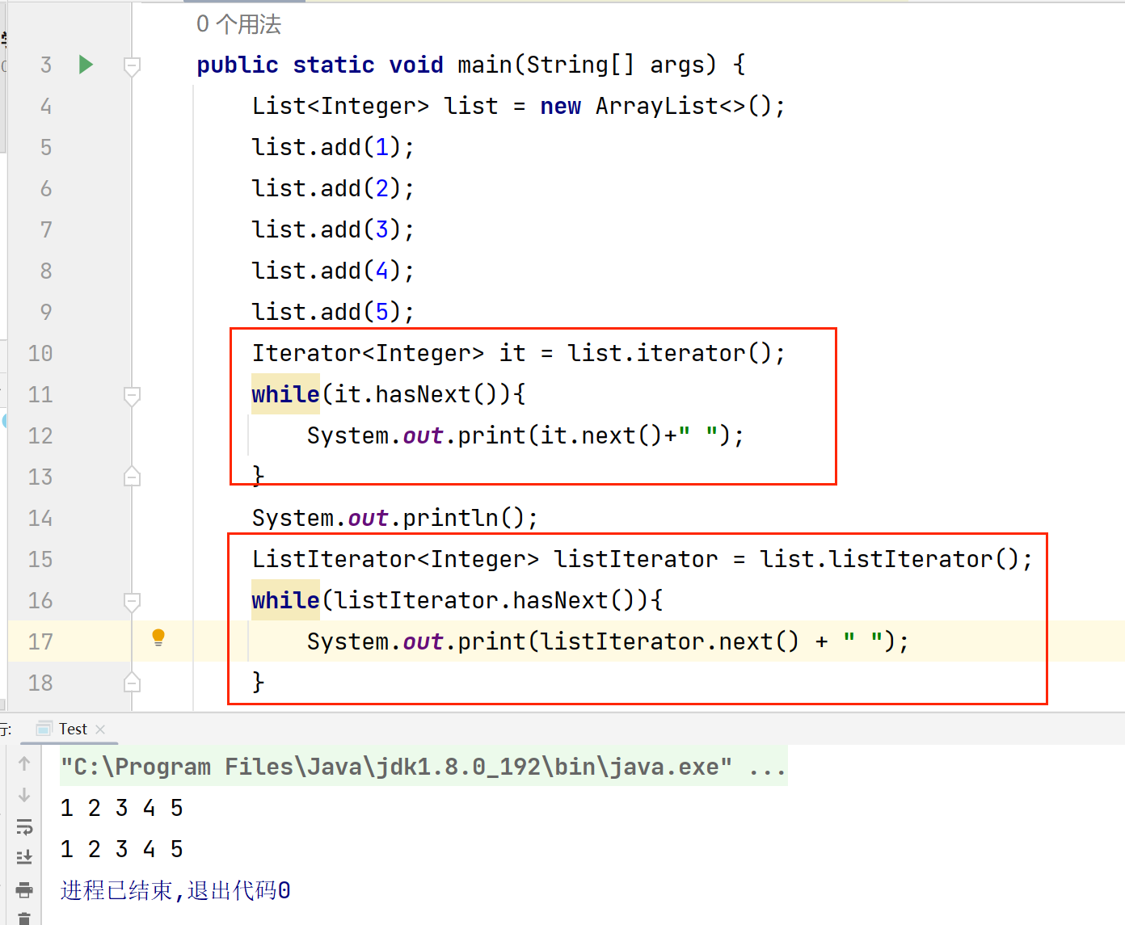
Task: Click 'it.next()' in line 12
Action: 600,435
